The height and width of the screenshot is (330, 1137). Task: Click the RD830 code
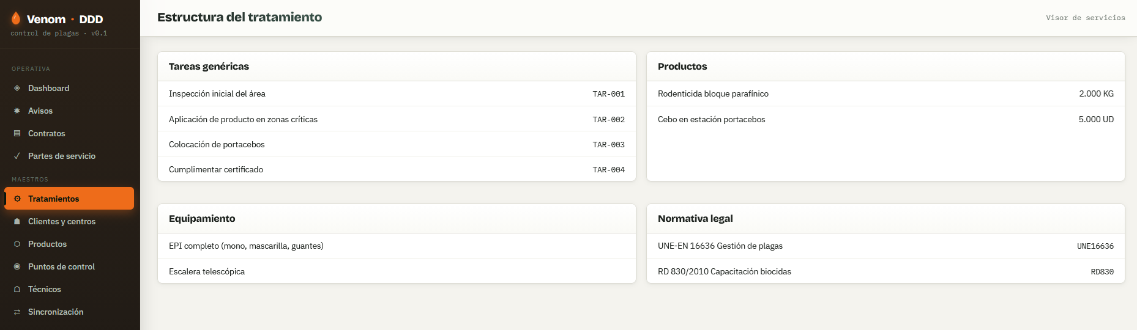point(1102,272)
